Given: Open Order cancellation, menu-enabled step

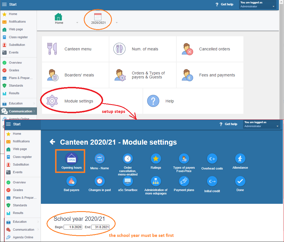Looking at the screenshot, I should pos(128,164).
